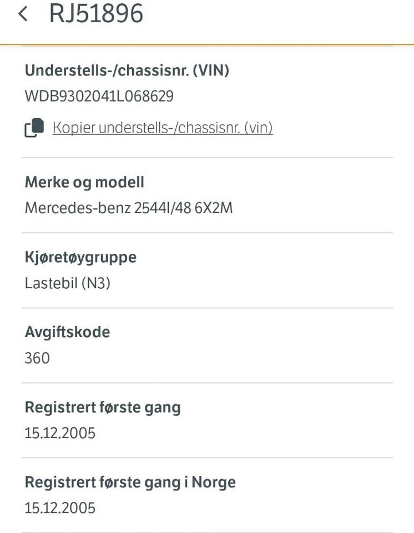Select the VIN number WDB9302041L068629
This screenshot has width=414, height=533.
point(99,97)
